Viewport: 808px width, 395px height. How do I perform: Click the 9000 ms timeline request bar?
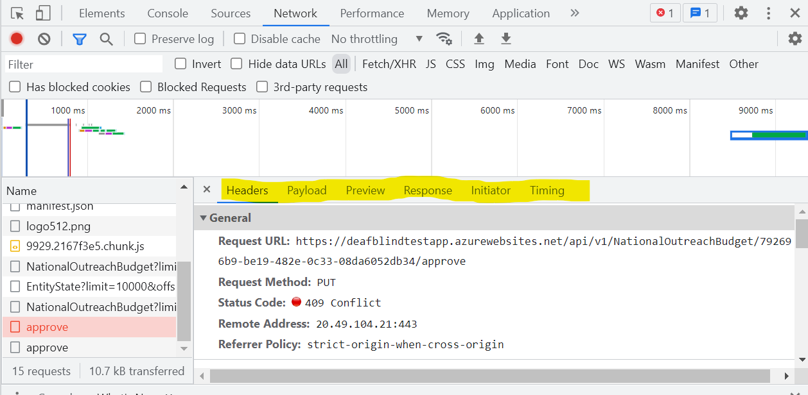coord(768,135)
